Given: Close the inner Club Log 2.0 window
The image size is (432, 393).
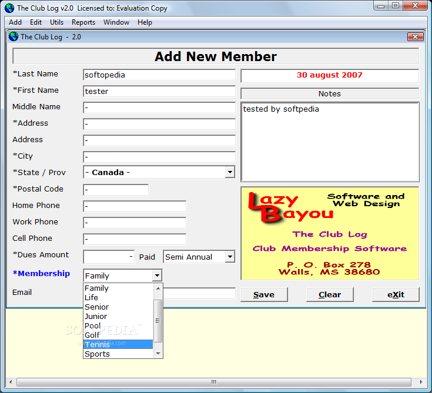Looking at the screenshot, I should tap(416, 36).
